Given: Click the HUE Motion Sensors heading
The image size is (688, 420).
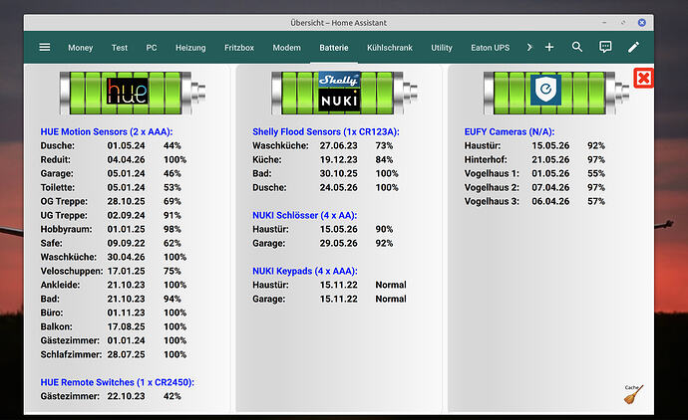Looking at the screenshot, I should tap(107, 131).
